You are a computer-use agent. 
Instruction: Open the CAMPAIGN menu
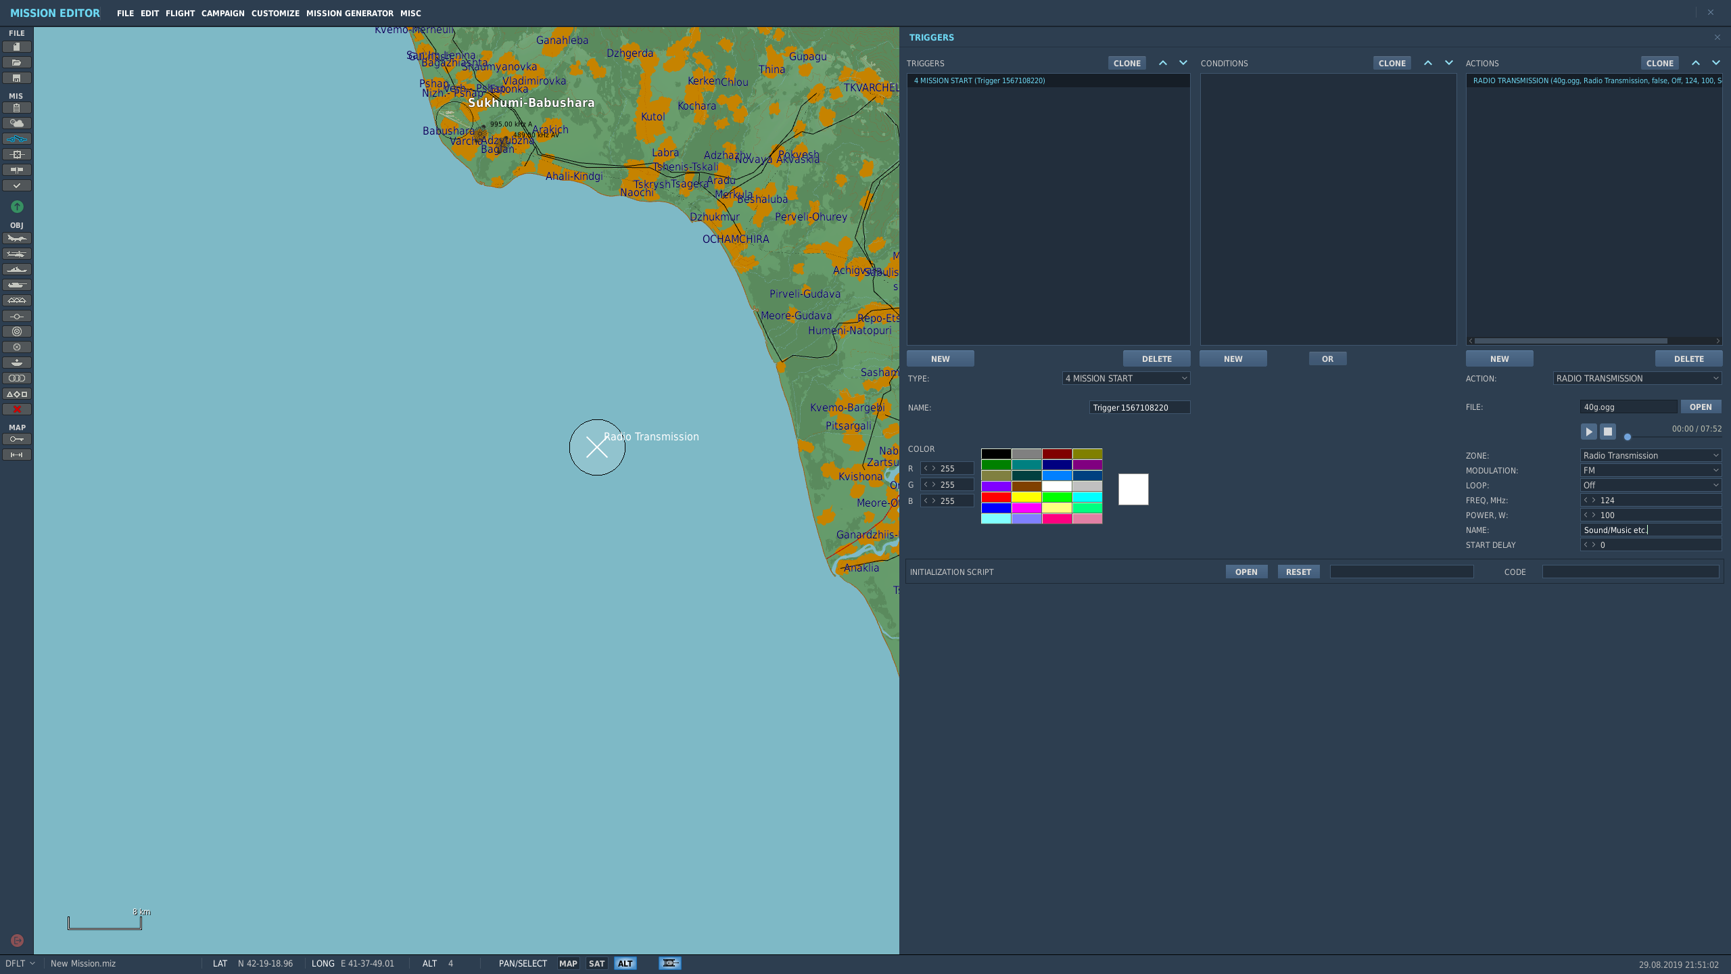(x=222, y=14)
